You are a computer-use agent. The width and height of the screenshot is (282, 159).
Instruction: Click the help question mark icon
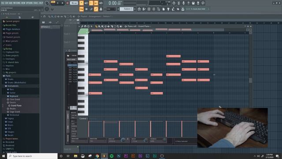pos(188,3)
